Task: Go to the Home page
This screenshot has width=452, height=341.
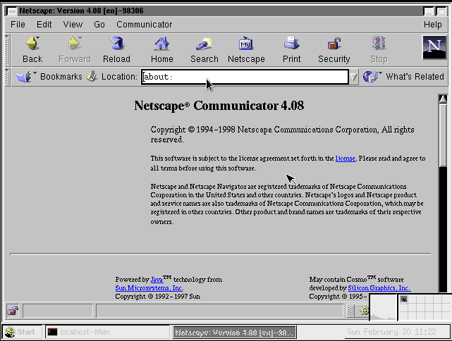Action: 161,49
